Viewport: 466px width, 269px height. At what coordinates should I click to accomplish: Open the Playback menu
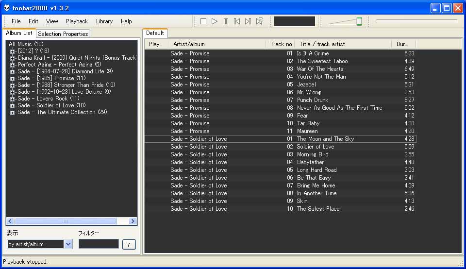tap(77, 21)
